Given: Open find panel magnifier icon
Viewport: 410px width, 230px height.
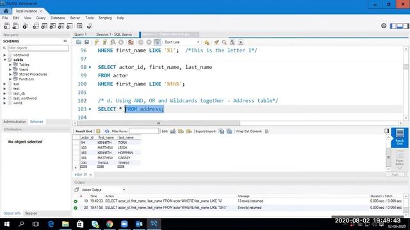Looking at the screenshot, I should point(224,42).
